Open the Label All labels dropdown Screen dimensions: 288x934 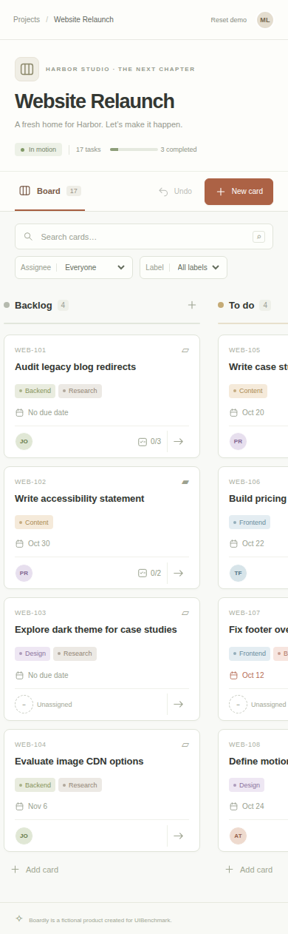[x=183, y=267]
